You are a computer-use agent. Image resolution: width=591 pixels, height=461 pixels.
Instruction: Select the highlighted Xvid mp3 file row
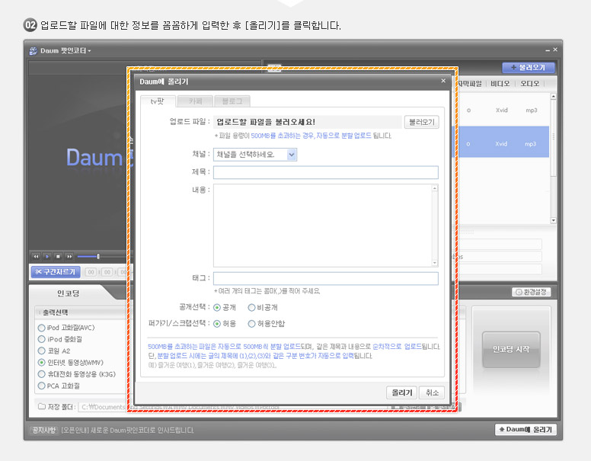[500, 142]
